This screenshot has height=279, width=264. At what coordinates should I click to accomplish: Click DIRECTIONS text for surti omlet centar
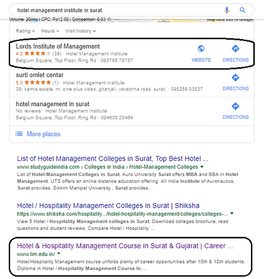(236, 88)
